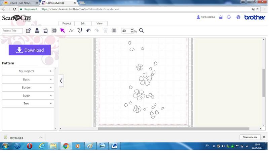Click the browser reload button
Image resolution: width=269 pixels, height=153 pixels.
[x=14, y=9]
